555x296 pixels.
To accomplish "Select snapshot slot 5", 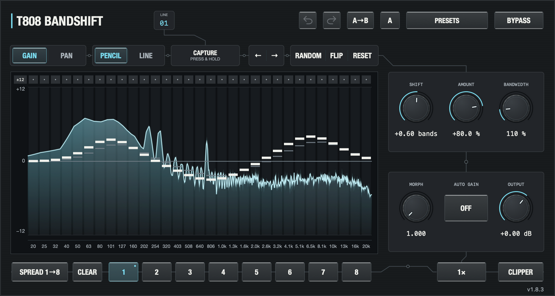I will coord(257,272).
